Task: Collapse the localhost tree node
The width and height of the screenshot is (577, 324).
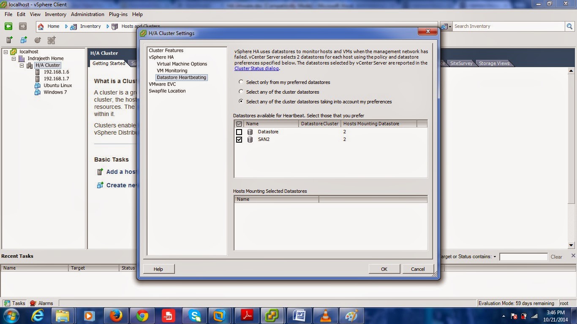Action: [x=5, y=51]
